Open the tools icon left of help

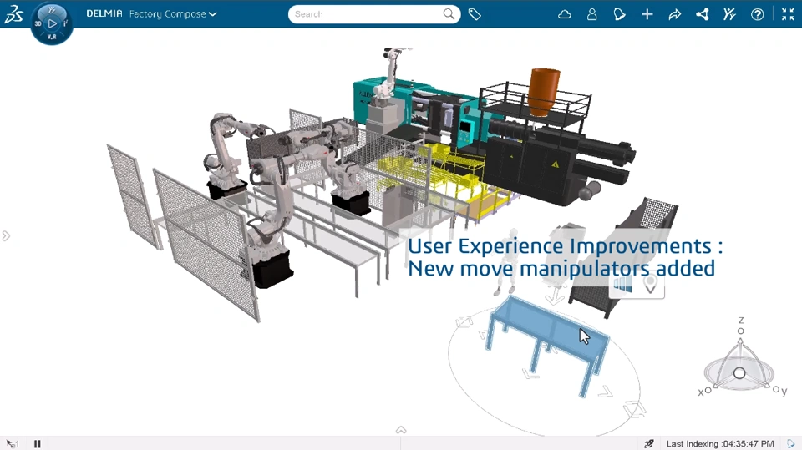(x=729, y=14)
